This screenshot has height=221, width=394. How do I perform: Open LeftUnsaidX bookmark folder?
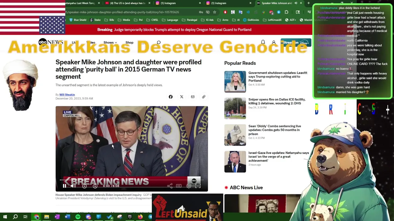coord(272,20)
